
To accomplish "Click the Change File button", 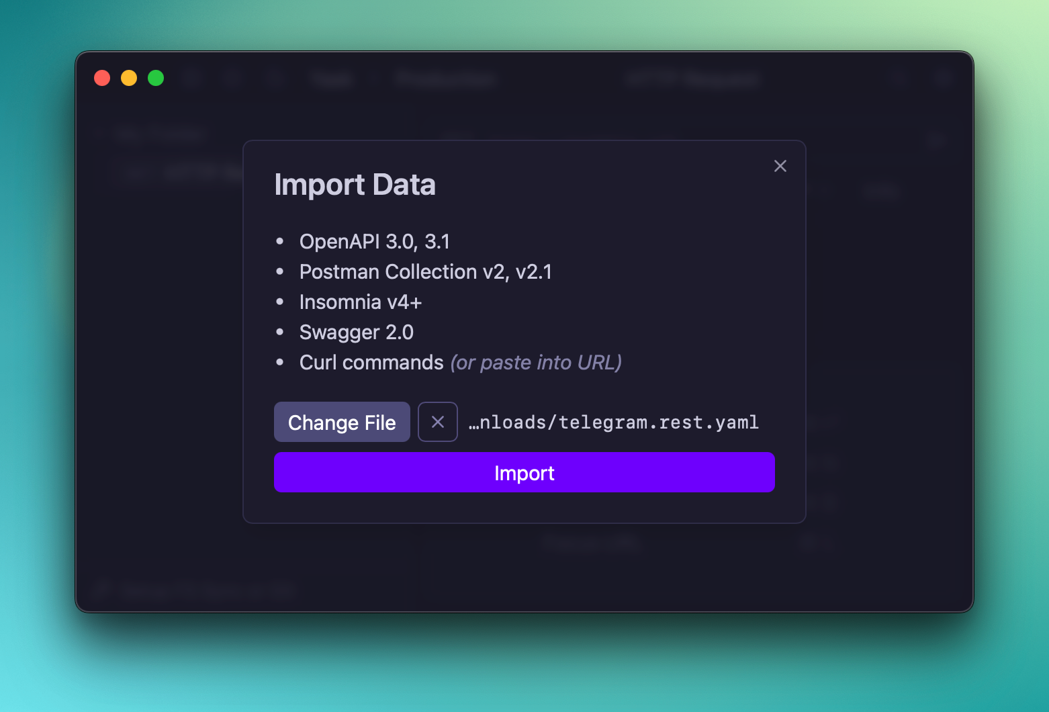I will click(342, 422).
